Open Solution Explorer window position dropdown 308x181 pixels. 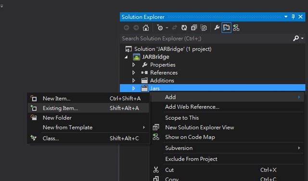click(286, 17)
